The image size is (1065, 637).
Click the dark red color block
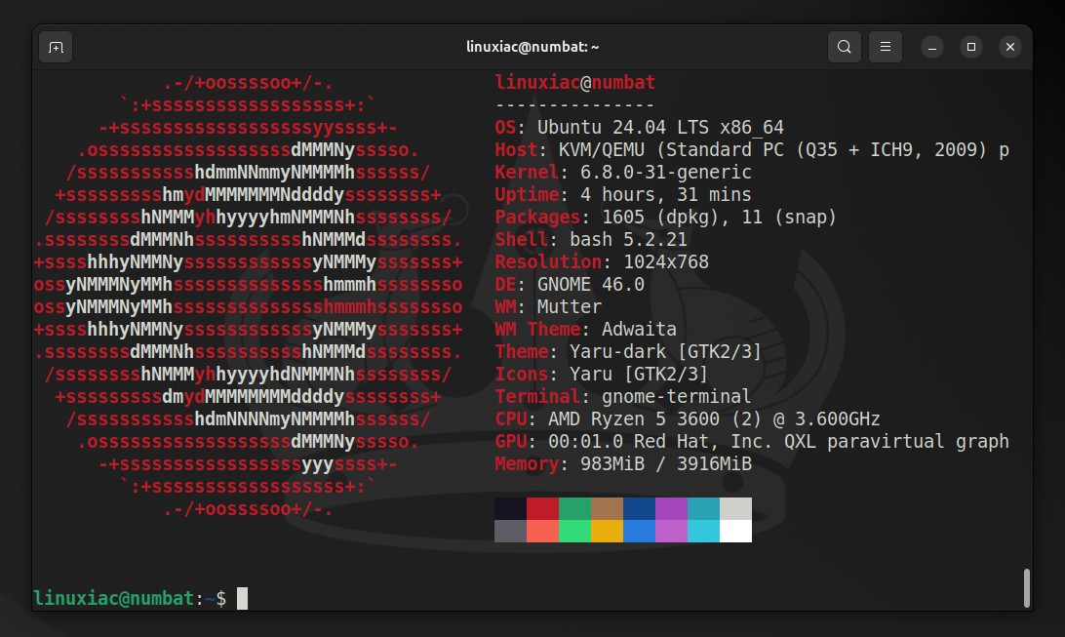pos(542,508)
